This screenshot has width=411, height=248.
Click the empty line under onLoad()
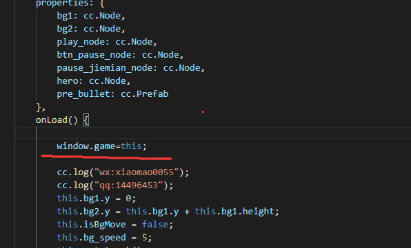coord(213,133)
